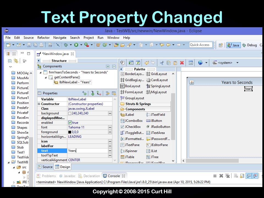264x198 pixels.
Task: Click ellipsis button for text property
Action: [x=110, y=151]
